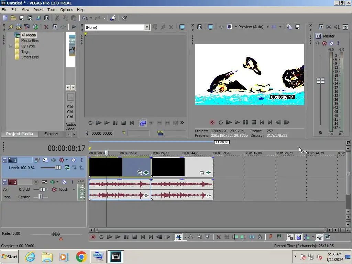Mute audio track 2

(64, 182)
